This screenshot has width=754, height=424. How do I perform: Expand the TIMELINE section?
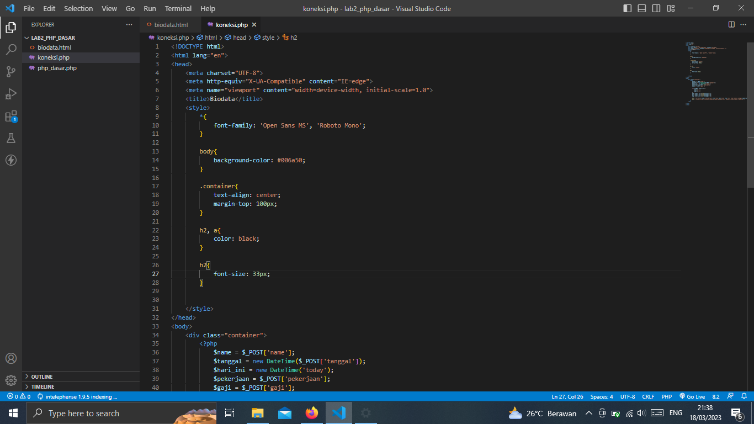[81, 386]
